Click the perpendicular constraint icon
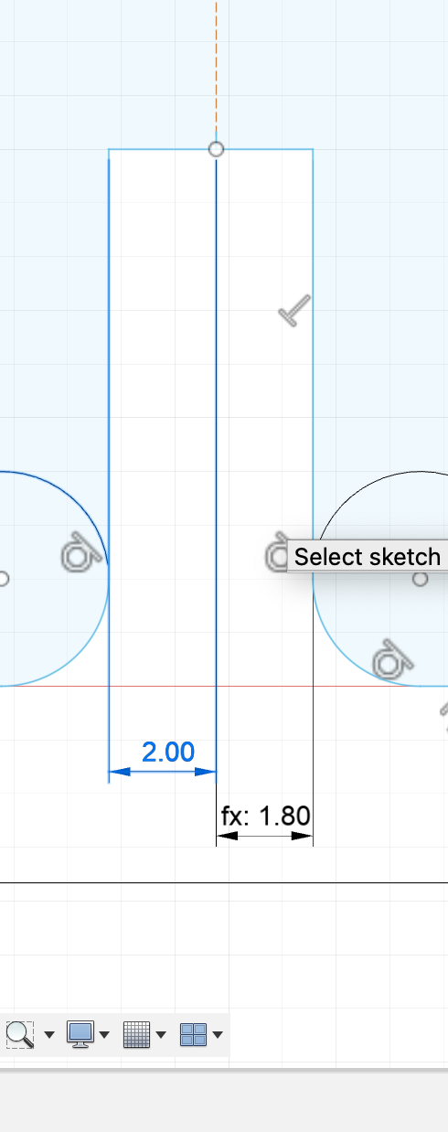The height and width of the screenshot is (1132, 448). coord(294,311)
